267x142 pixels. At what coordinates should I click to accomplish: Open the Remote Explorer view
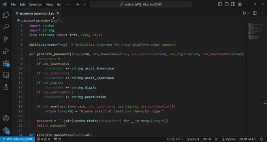tap(6, 75)
